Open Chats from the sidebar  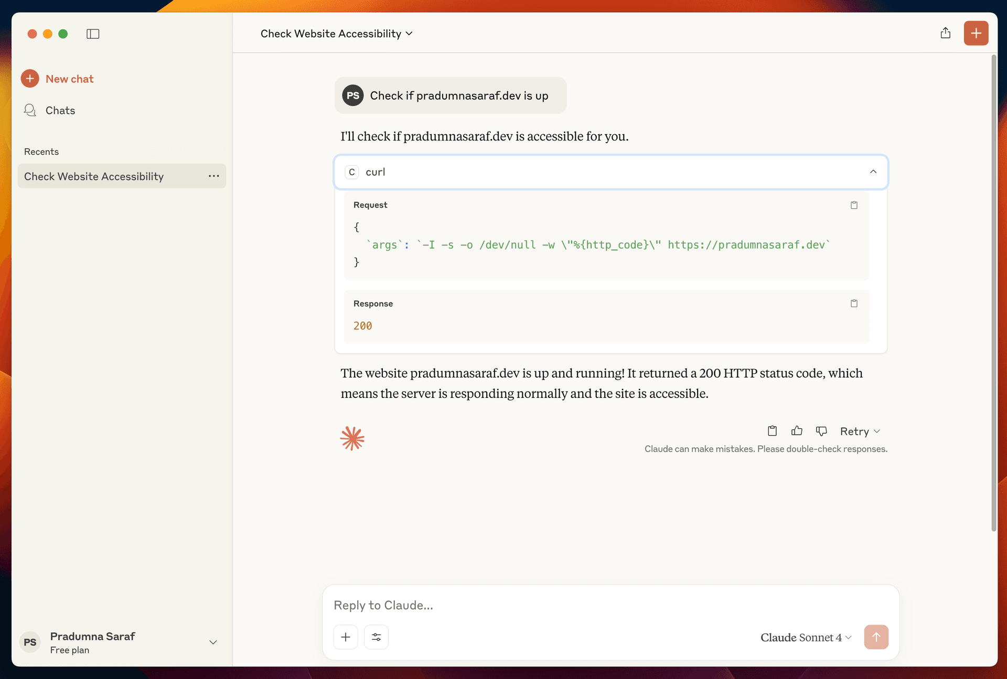[x=50, y=110]
